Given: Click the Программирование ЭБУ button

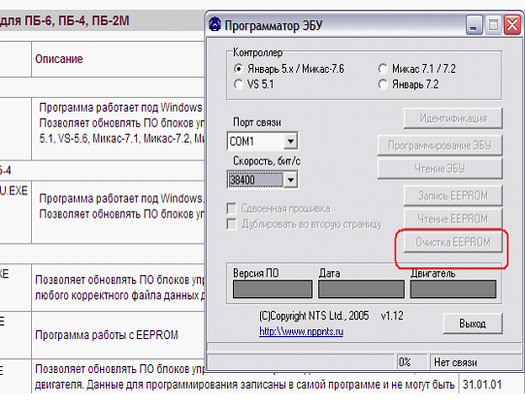Looking at the screenshot, I should tap(440, 145).
